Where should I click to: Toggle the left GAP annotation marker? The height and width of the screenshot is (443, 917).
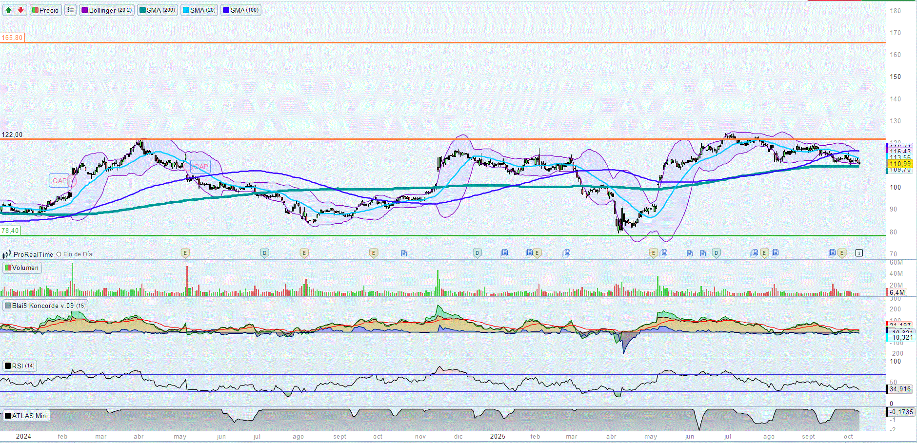tap(60, 181)
